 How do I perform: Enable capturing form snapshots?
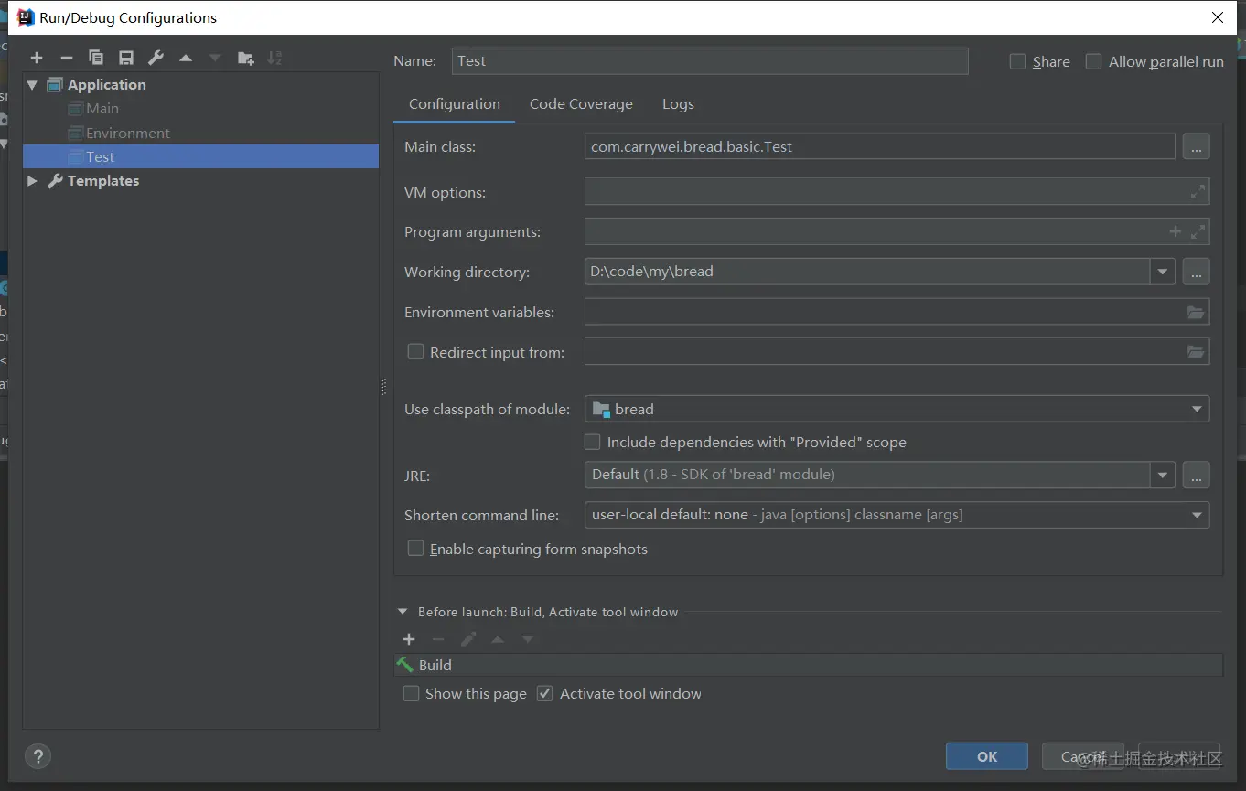pos(415,549)
